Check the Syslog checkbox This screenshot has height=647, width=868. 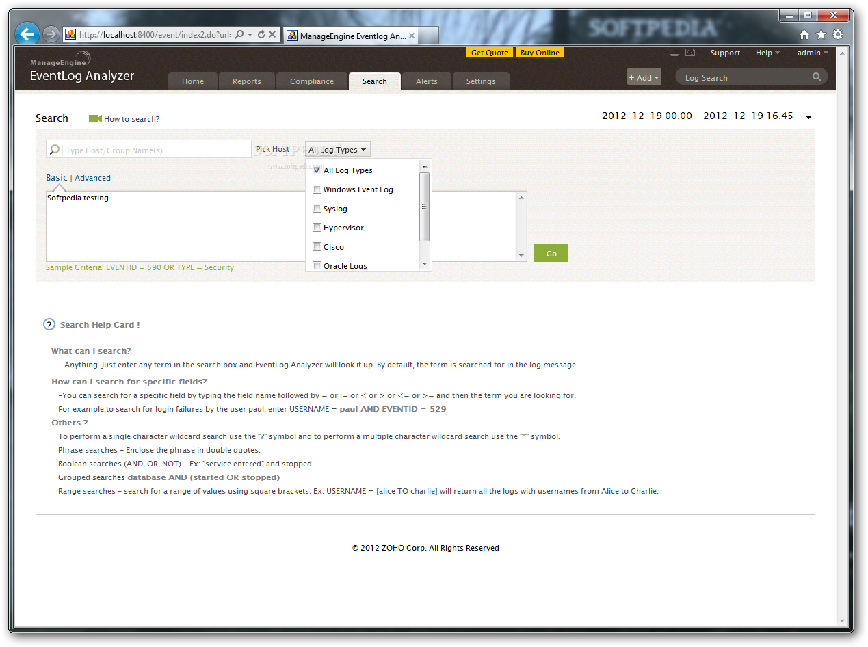point(317,209)
